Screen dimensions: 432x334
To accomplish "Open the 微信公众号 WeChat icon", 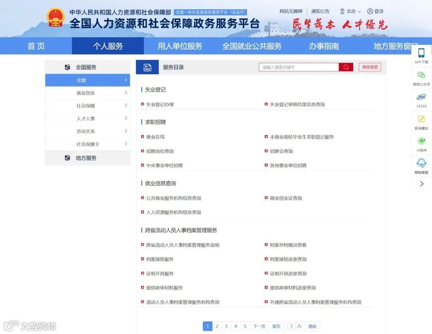I will (421, 77).
